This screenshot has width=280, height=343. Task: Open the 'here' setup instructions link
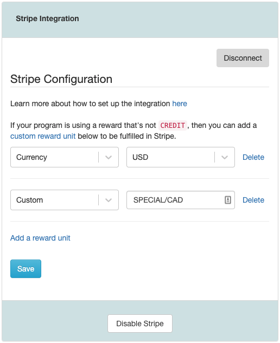pyautogui.click(x=180, y=103)
